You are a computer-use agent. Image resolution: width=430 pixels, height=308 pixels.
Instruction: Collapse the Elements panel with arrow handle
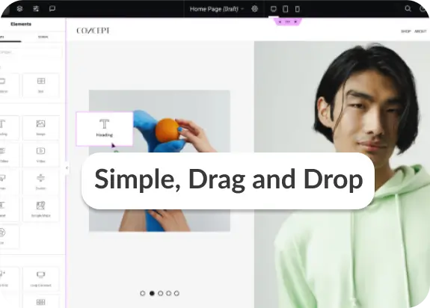[x=67, y=167]
